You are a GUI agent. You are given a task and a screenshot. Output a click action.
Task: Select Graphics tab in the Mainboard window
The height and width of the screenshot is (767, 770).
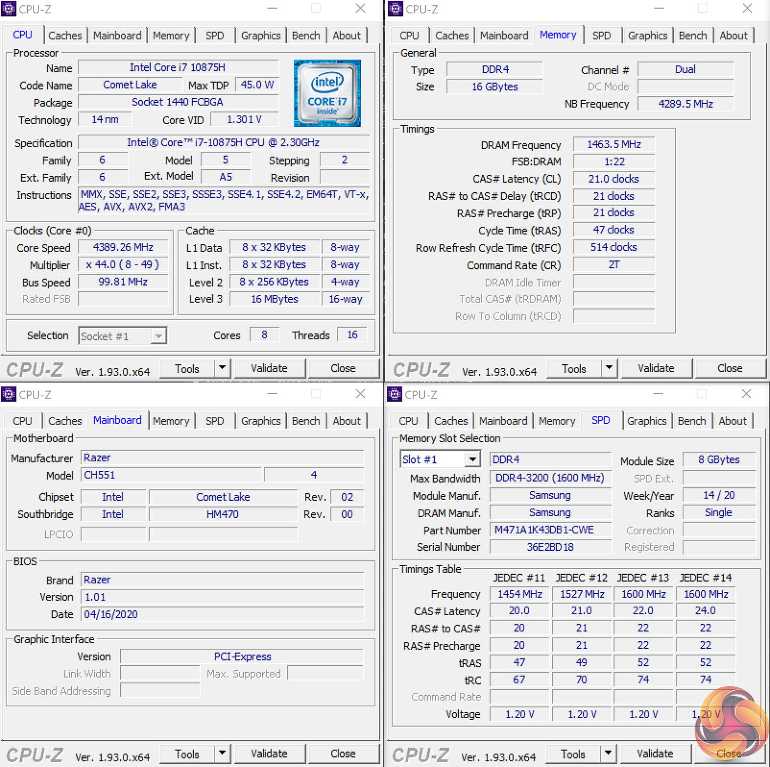[x=261, y=421]
